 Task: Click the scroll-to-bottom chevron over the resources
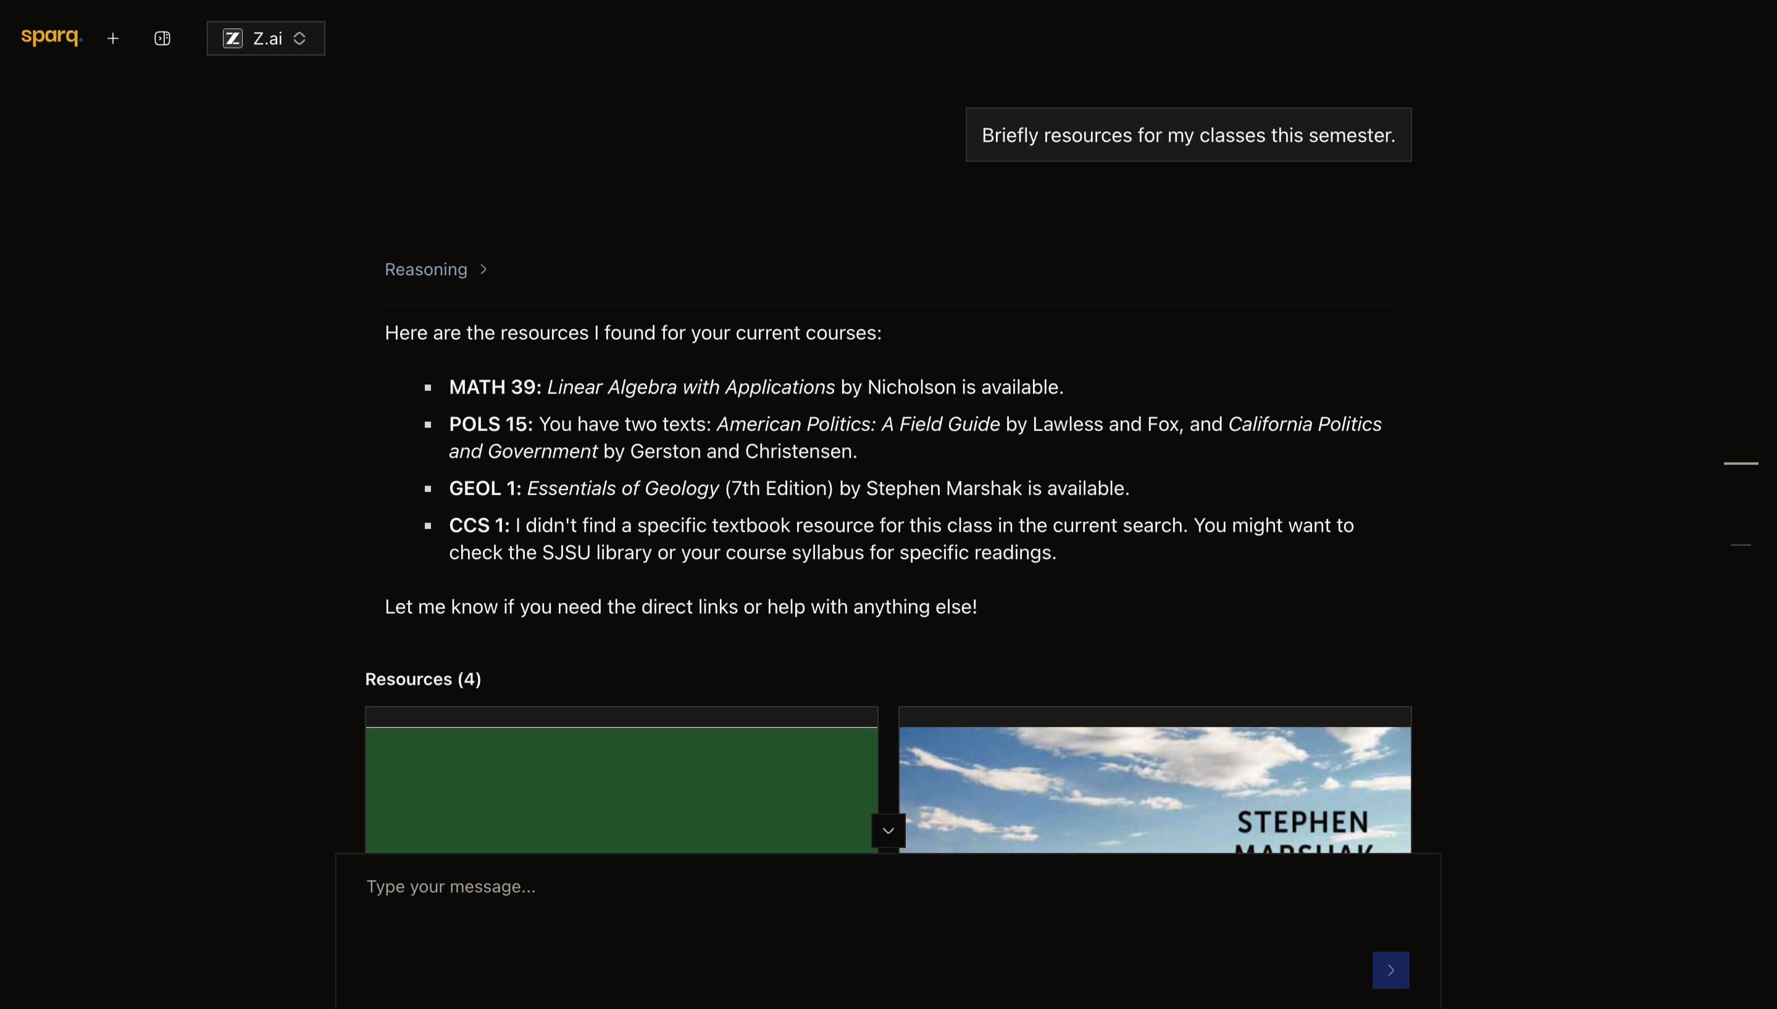[x=887, y=829]
